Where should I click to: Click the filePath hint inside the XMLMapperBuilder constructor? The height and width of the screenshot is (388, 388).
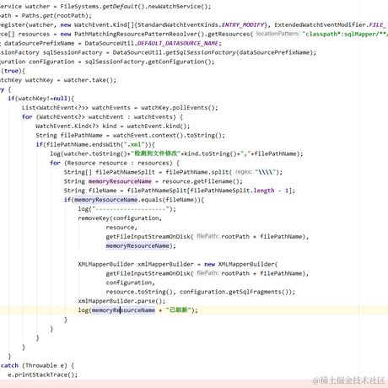[207, 273]
